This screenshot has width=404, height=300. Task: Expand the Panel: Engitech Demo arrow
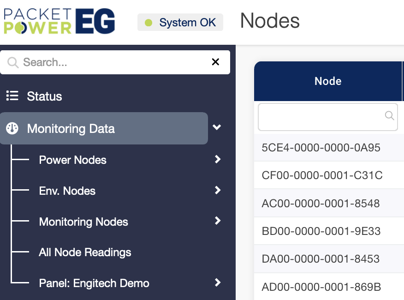tap(218, 283)
